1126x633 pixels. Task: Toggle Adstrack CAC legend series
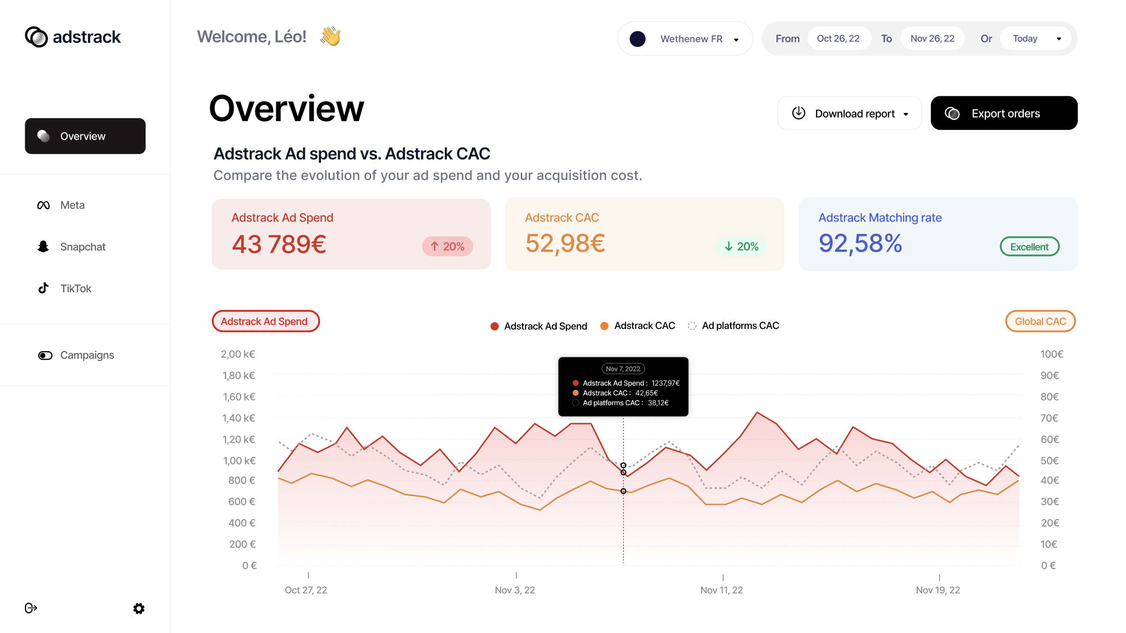click(638, 326)
